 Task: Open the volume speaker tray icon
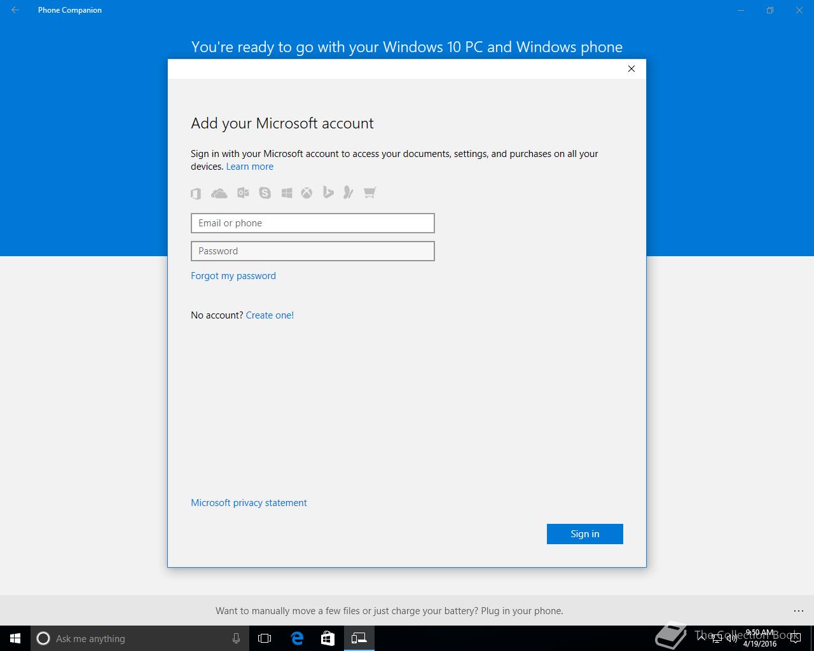pyautogui.click(x=731, y=638)
